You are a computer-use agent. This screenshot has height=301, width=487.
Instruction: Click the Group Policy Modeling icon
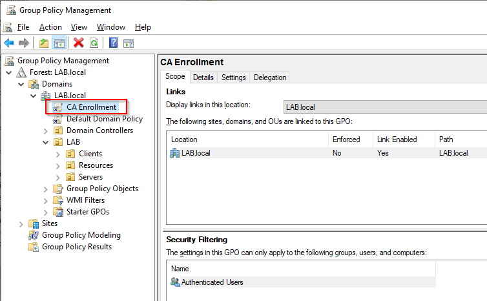pos(34,235)
